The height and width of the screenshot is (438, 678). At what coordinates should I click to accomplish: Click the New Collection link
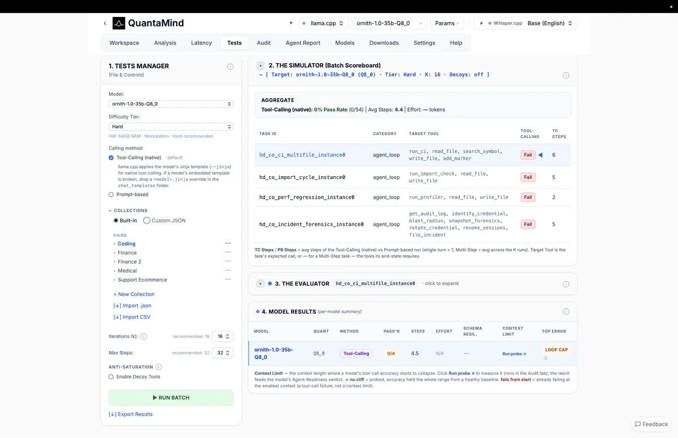pyautogui.click(x=134, y=294)
